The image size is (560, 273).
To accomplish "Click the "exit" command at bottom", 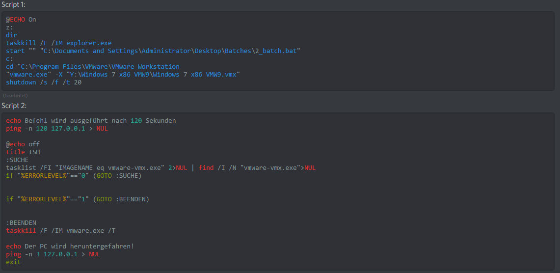I will tap(14, 262).
